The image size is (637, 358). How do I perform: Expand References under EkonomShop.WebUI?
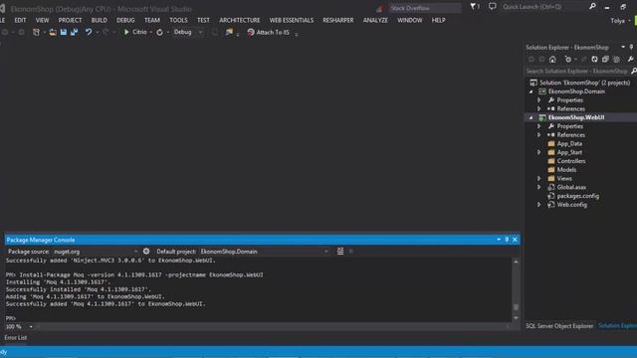[539, 135]
